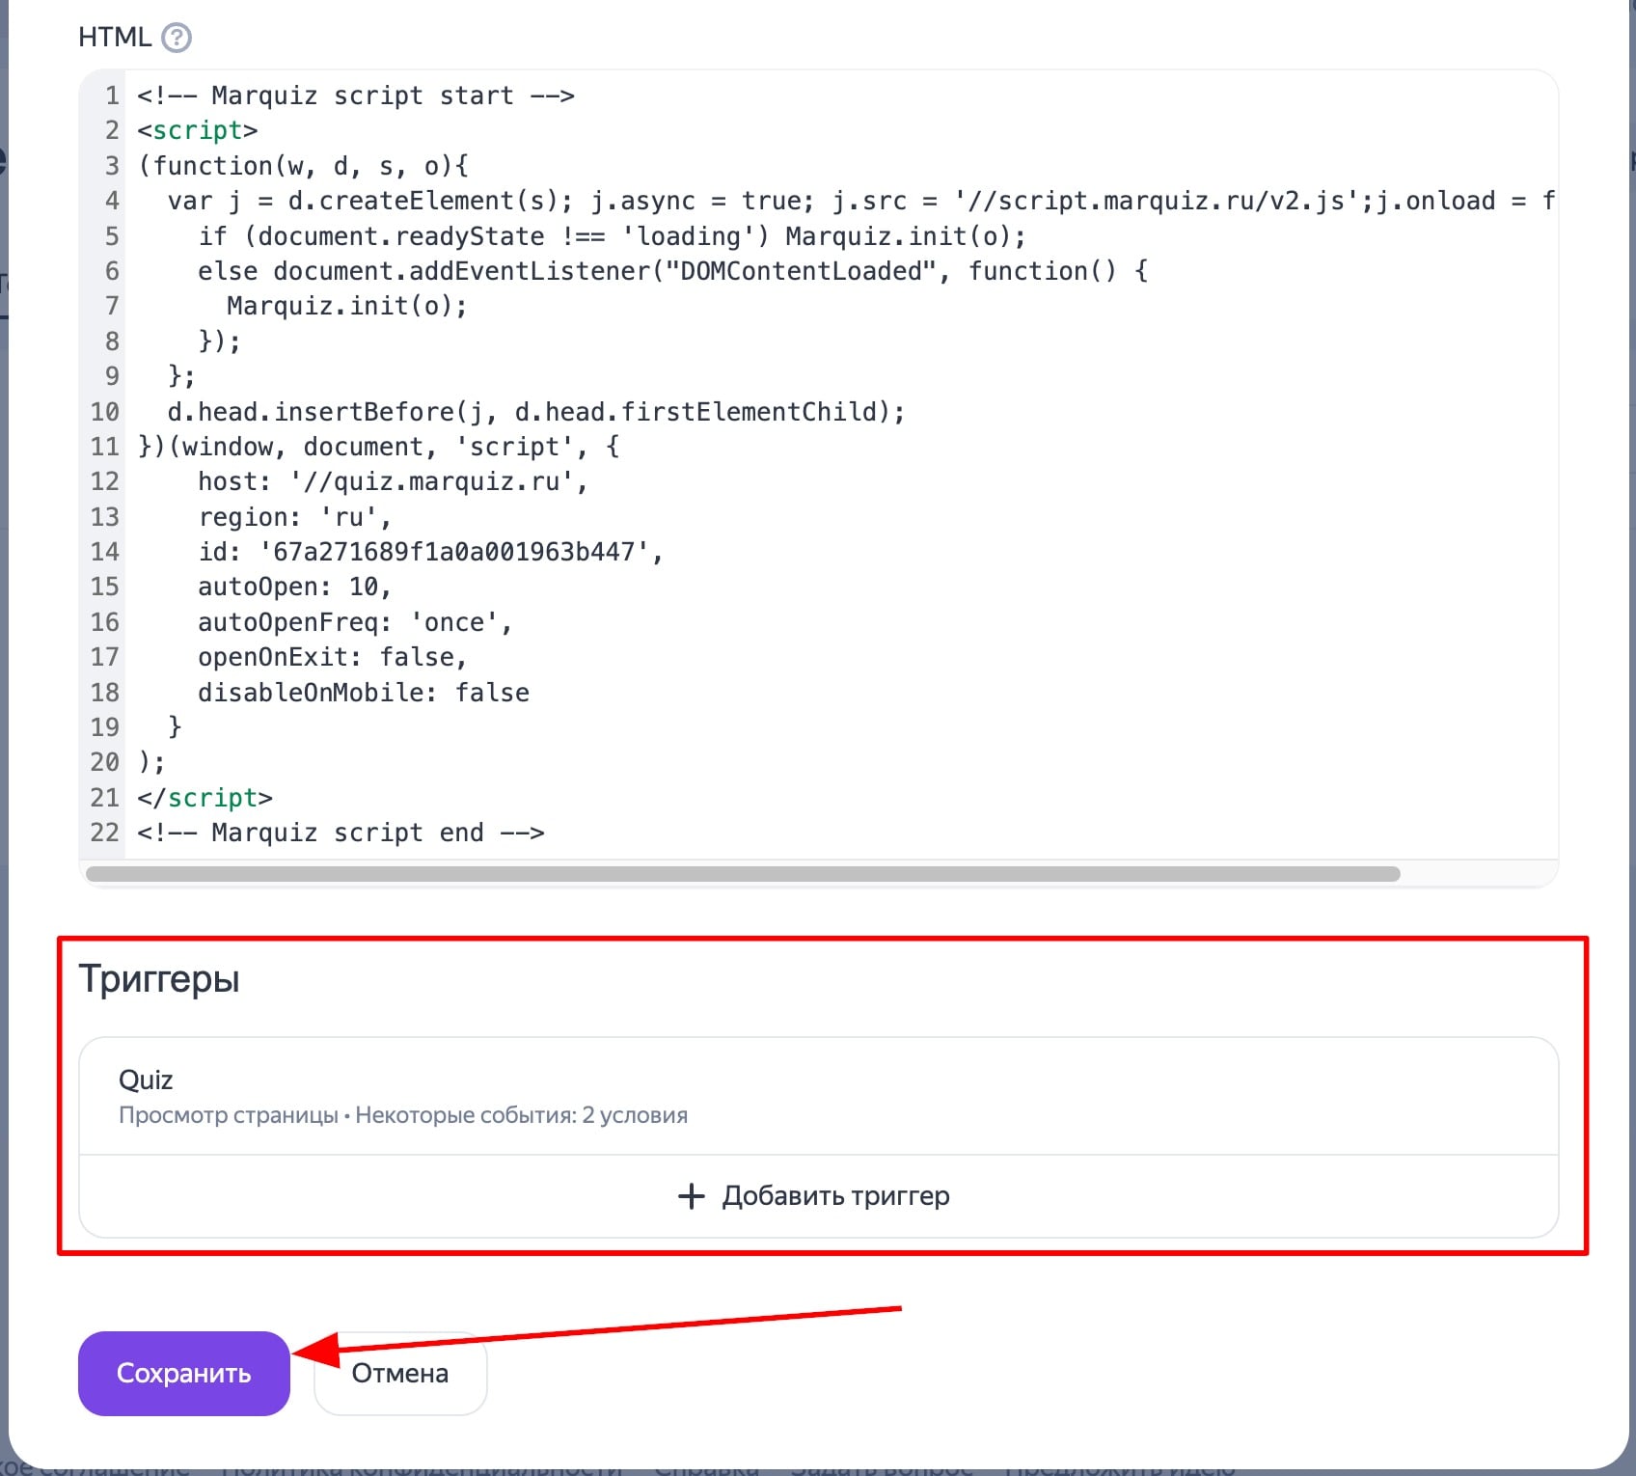The image size is (1636, 1476).
Task: Click the document.addEventListener code line
Action: 672,271
